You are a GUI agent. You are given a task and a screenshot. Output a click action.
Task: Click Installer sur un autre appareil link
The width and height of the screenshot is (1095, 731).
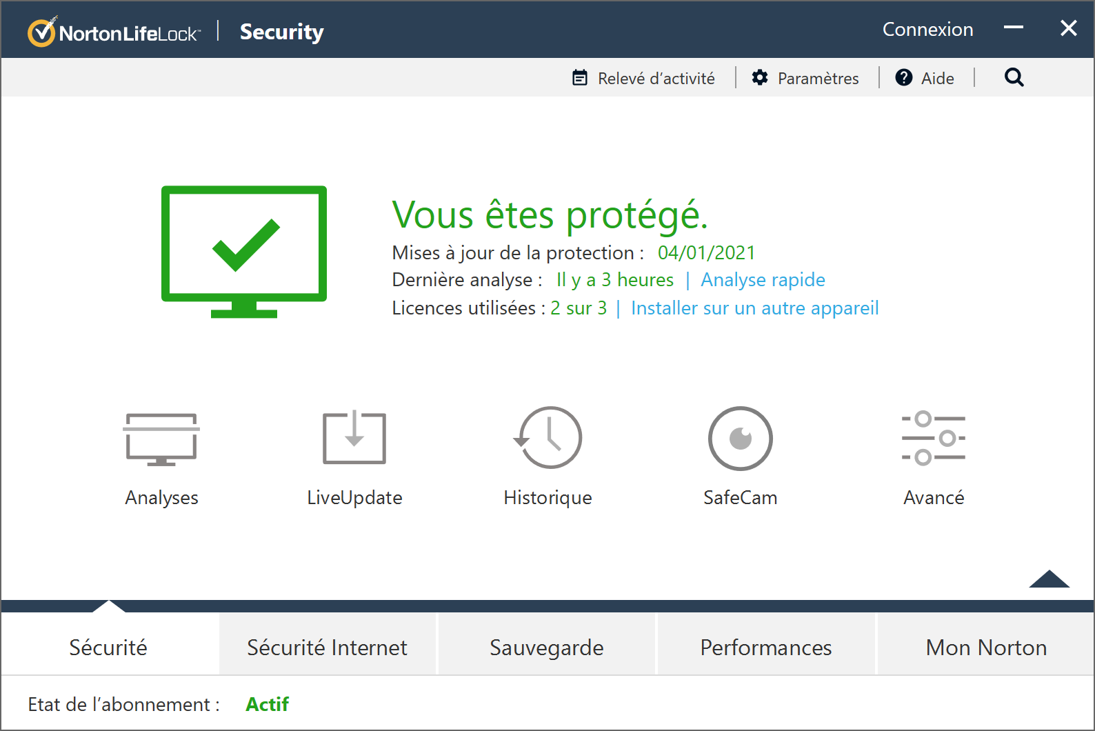point(754,308)
